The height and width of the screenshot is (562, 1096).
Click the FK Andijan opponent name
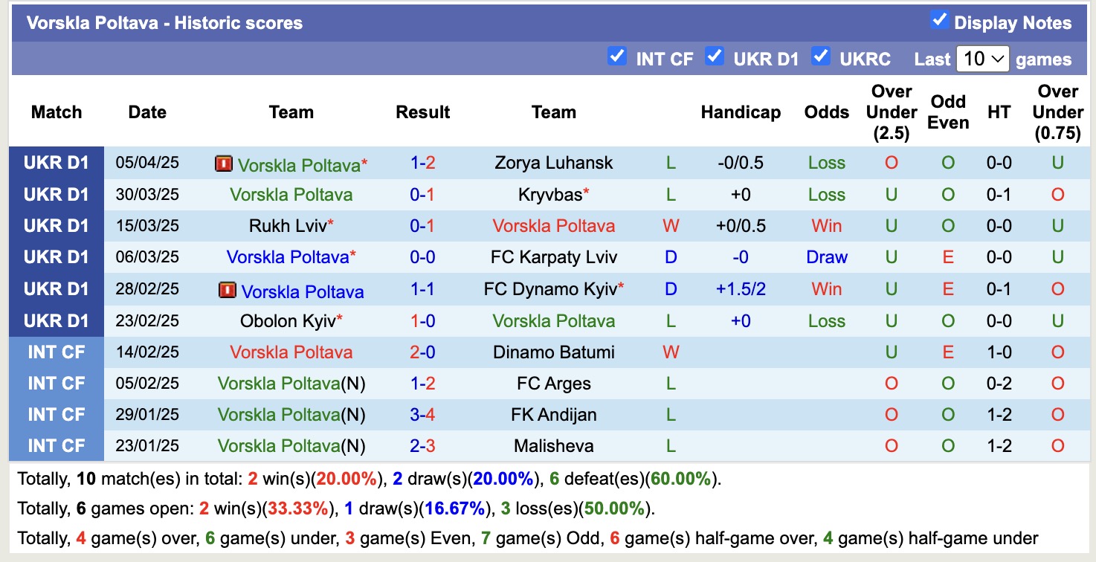(x=554, y=414)
